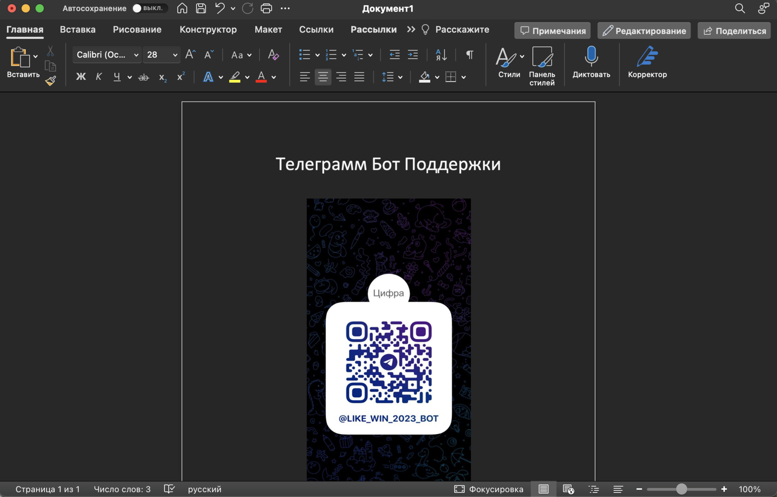Apply superscript formatting

pos(181,77)
